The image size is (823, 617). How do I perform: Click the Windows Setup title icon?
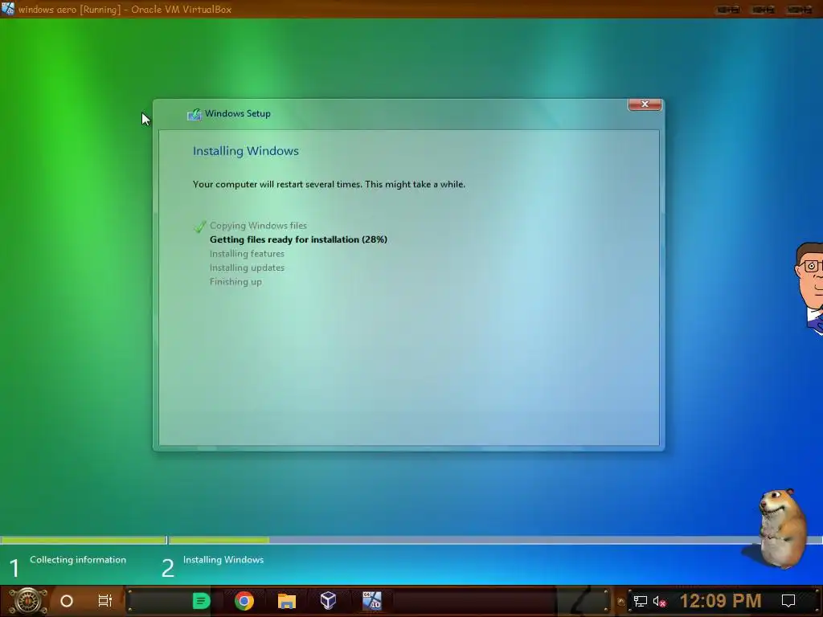click(x=194, y=114)
